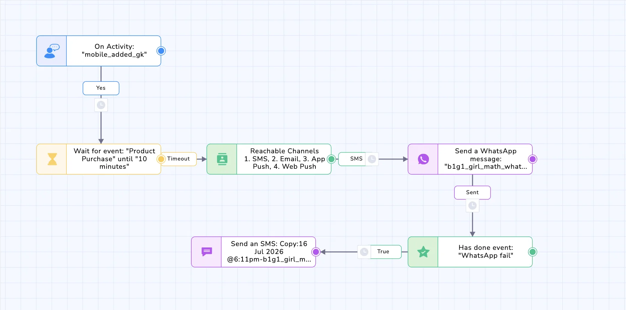The height and width of the screenshot is (310, 626).
Task: Open the Send an SMS node text
Action: (269, 252)
